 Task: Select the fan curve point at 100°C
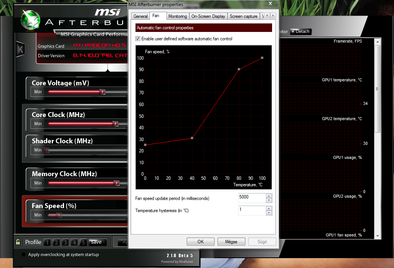click(x=262, y=58)
